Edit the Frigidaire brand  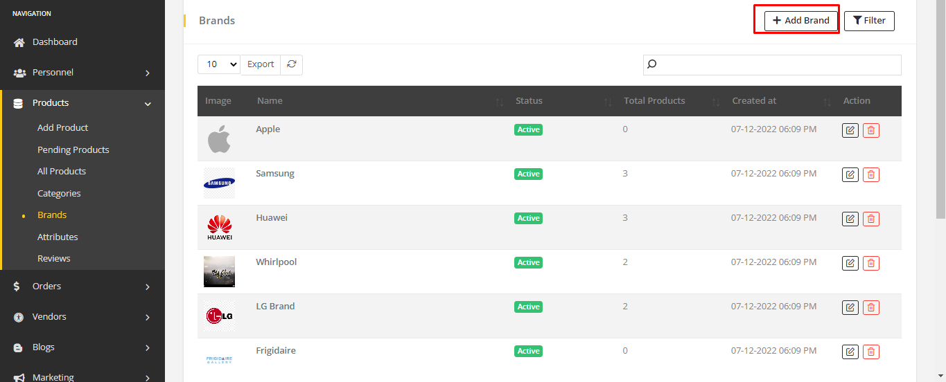click(850, 352)
